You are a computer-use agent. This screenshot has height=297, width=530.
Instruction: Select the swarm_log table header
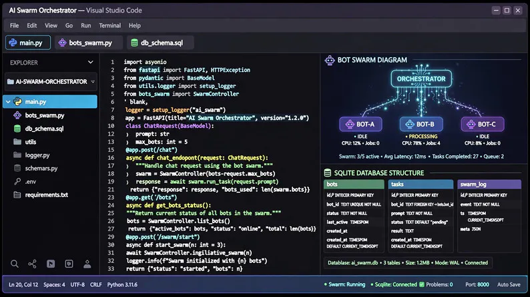point(489,184)
